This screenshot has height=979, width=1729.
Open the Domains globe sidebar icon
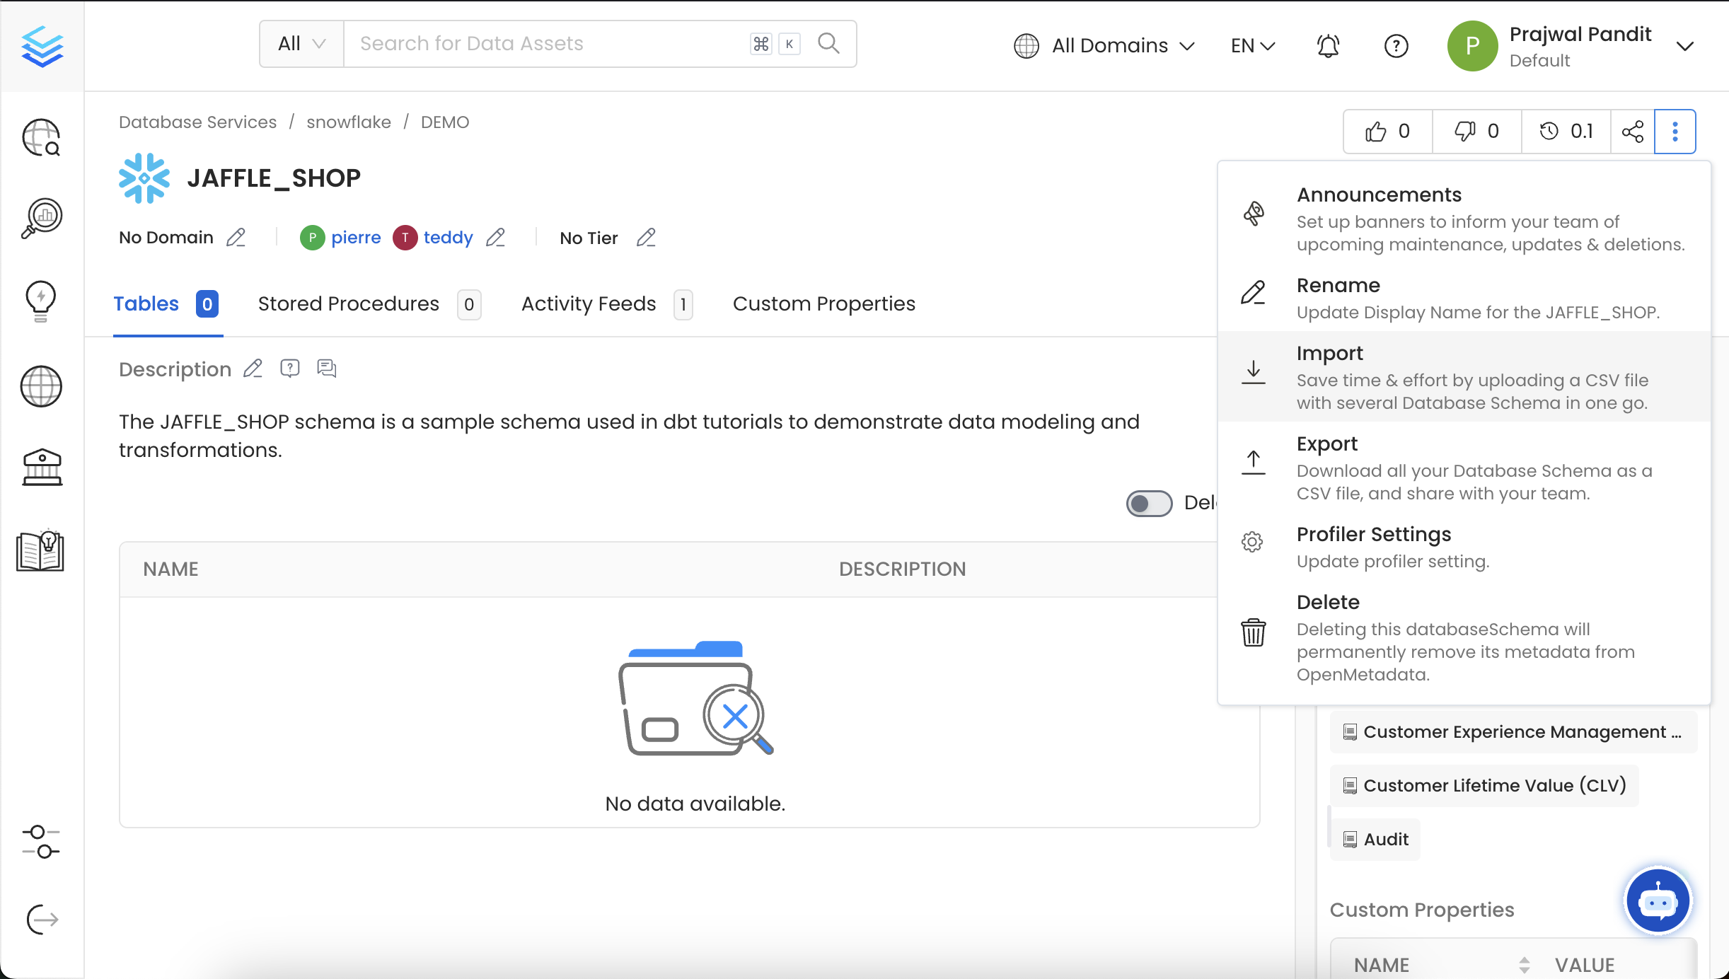coord(40,386)
